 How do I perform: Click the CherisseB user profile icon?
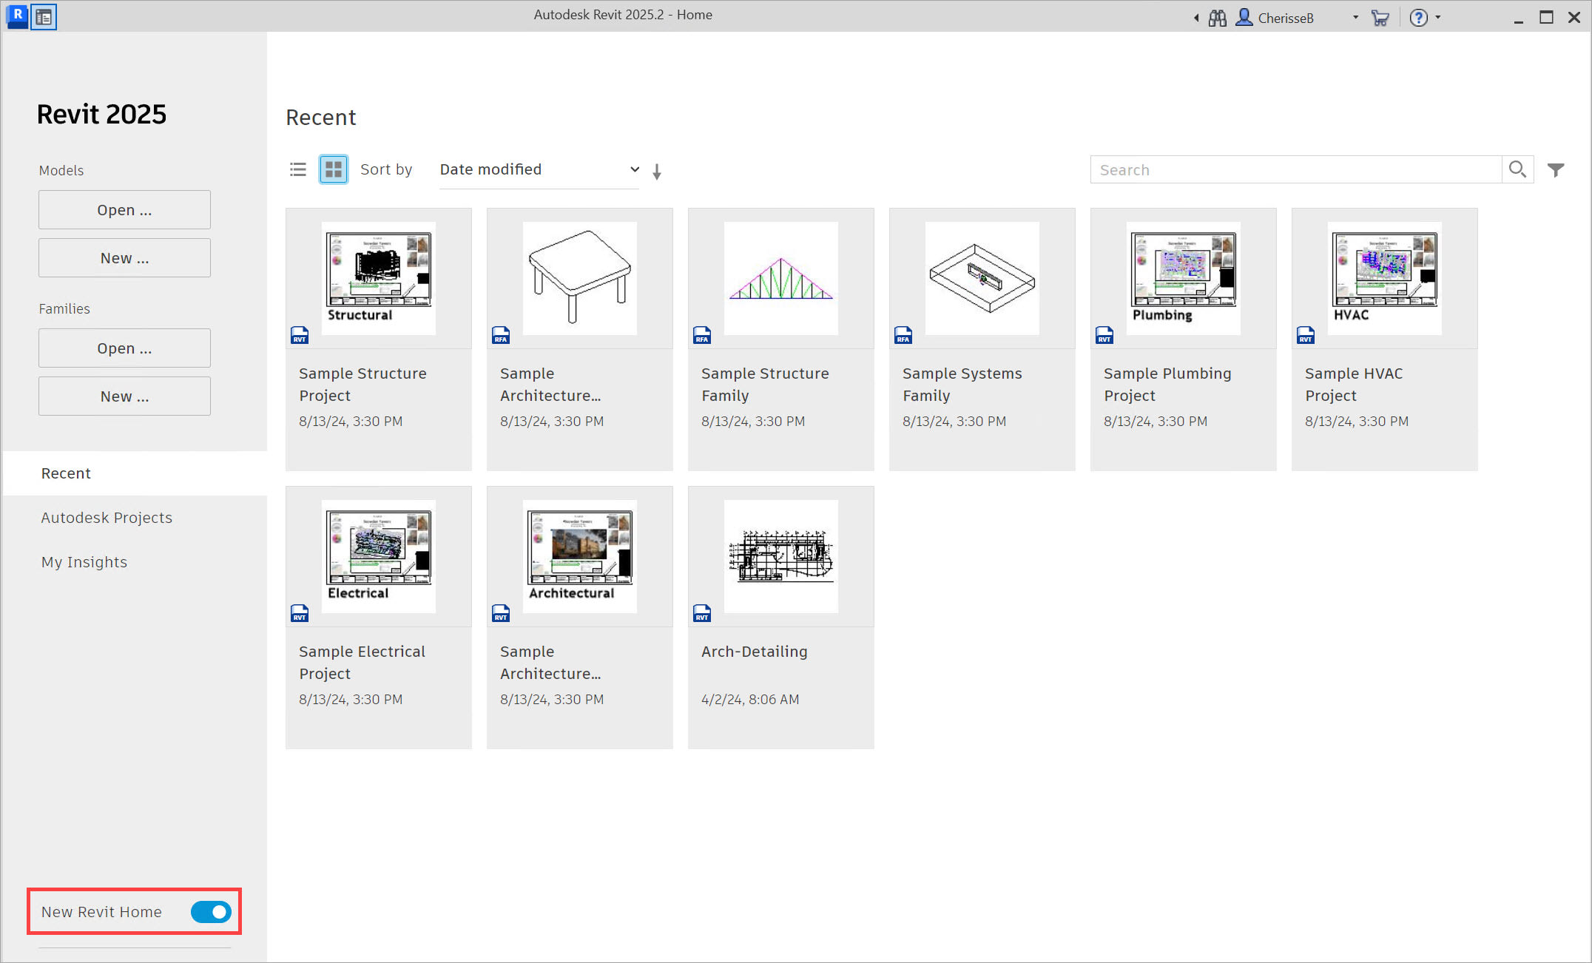(1245, 17)
